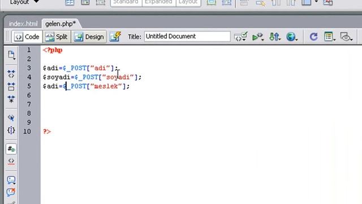Click Remove Comment icon
The width and height of the screenshot is (362, 204).
tap(11, 192)
